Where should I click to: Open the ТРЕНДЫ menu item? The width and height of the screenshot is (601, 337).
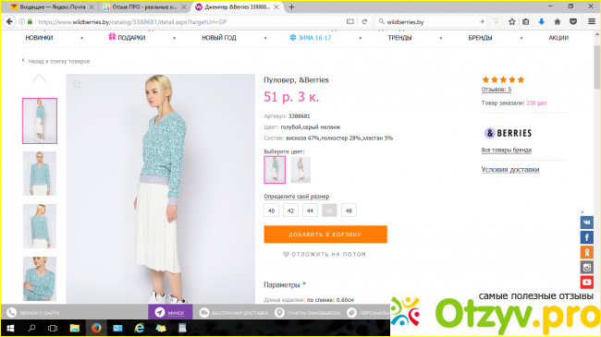point(399,38)
